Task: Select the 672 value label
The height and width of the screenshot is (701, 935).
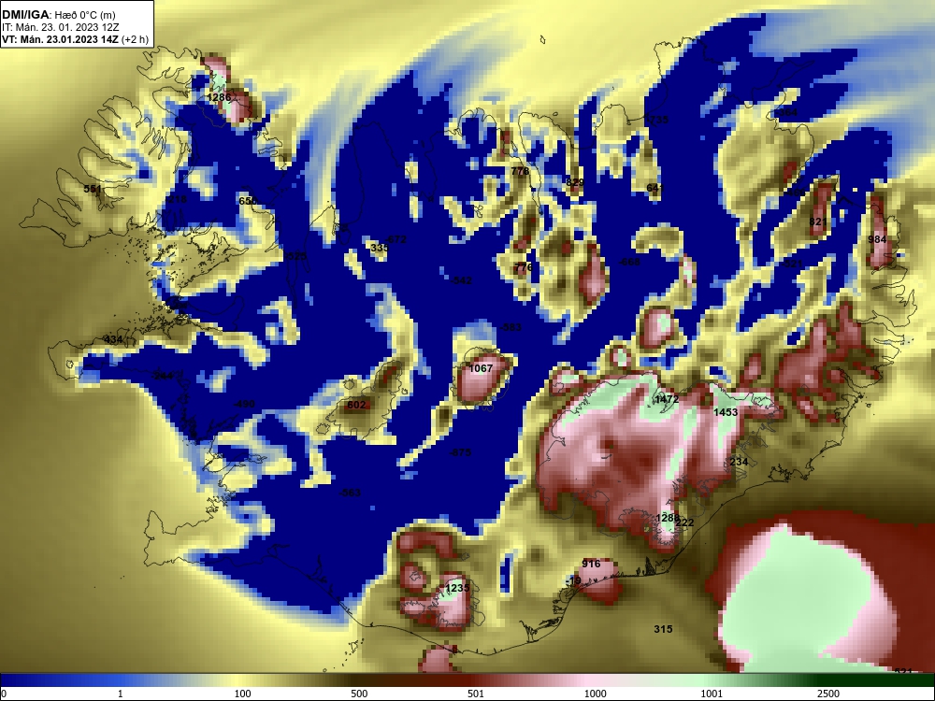Action: pyautogui.click(x=396, y=239)
